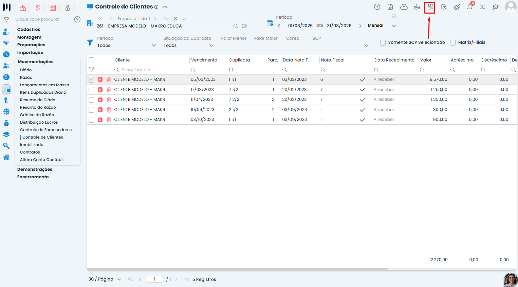This screenshot has width=518, height=287.
Task: Click the plus circle add icon
Action: click(377, 7)
